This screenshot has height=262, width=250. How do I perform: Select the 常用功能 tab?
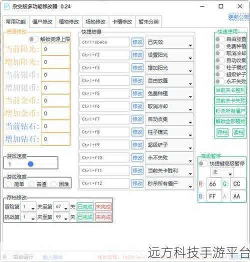(16, 21)
